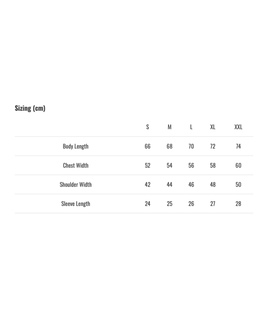This screenshot has height=311, width=261.
Task: Select the S size column header
Action: point(147,127)
